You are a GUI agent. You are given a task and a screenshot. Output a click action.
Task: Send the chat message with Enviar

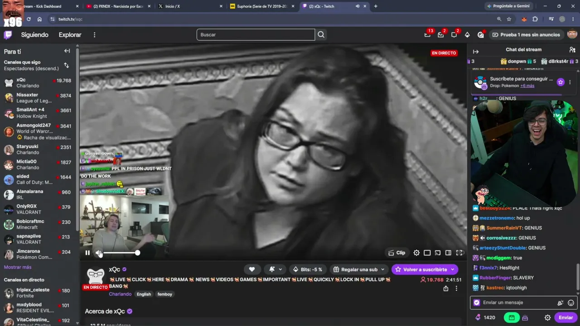pos(565,317)
